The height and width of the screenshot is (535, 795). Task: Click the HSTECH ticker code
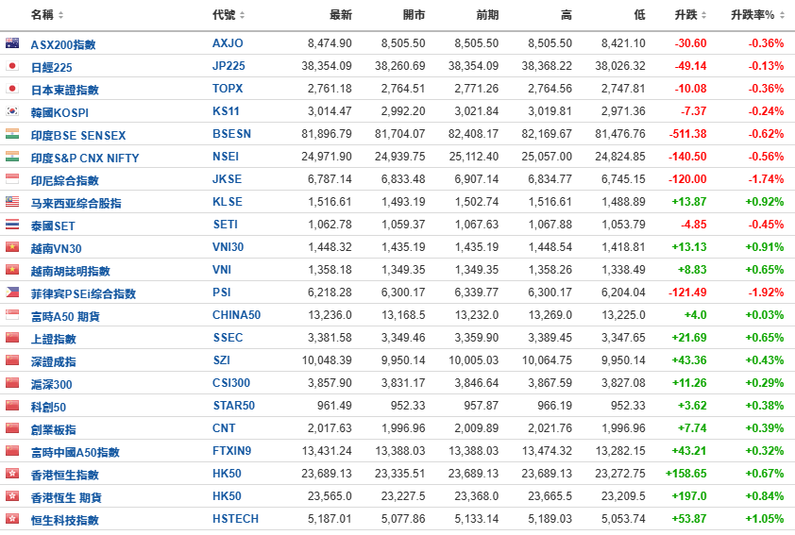236,519
